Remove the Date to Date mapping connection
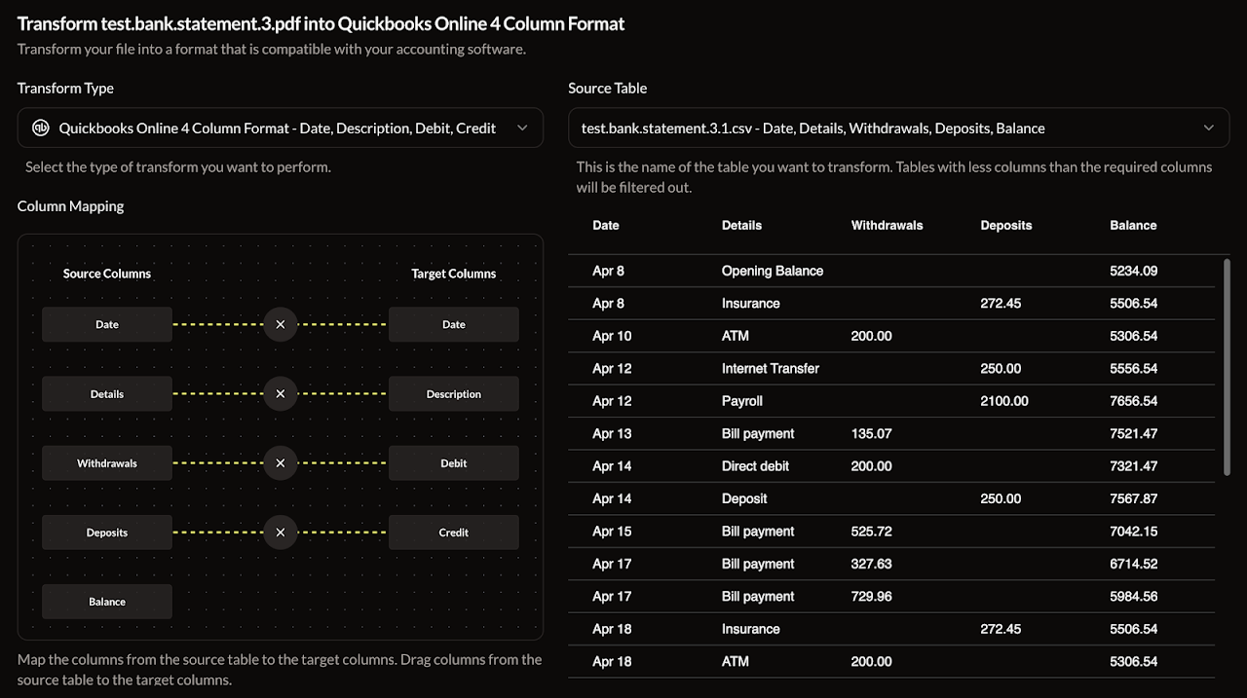 coord(280,324)
